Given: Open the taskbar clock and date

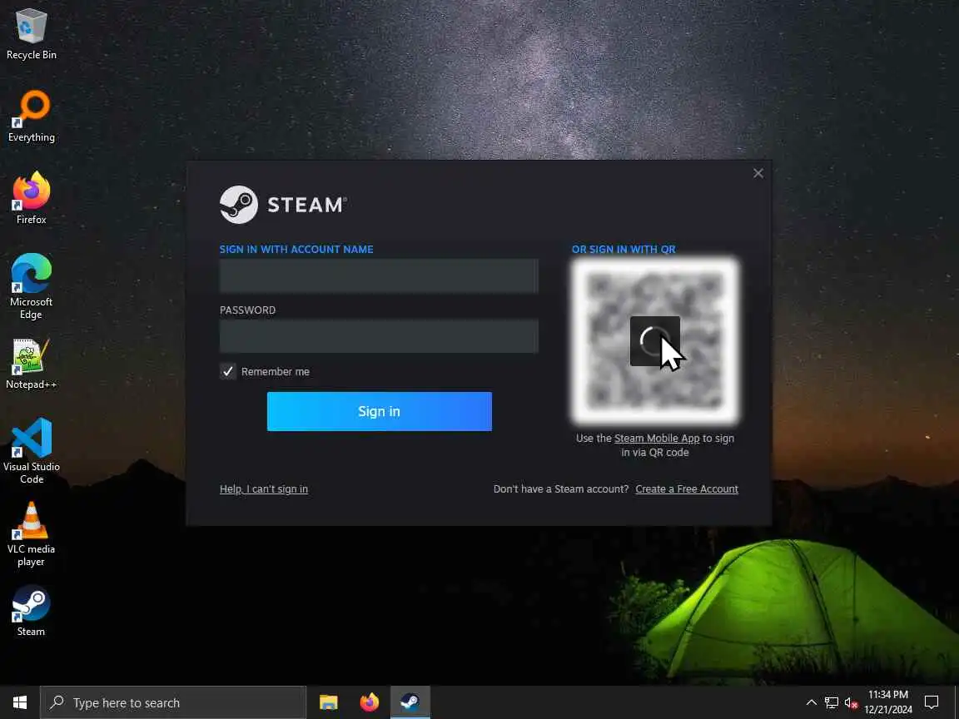Looking at the screenshot, I should (x=888, y=702).
